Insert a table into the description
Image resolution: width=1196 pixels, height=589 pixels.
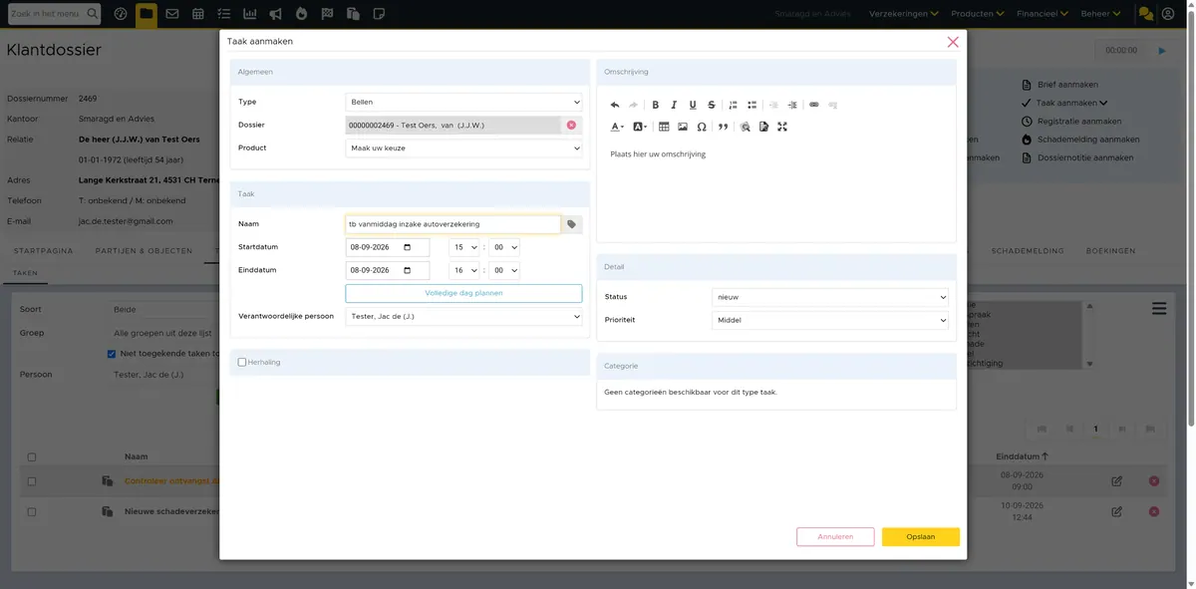[664, 127]
